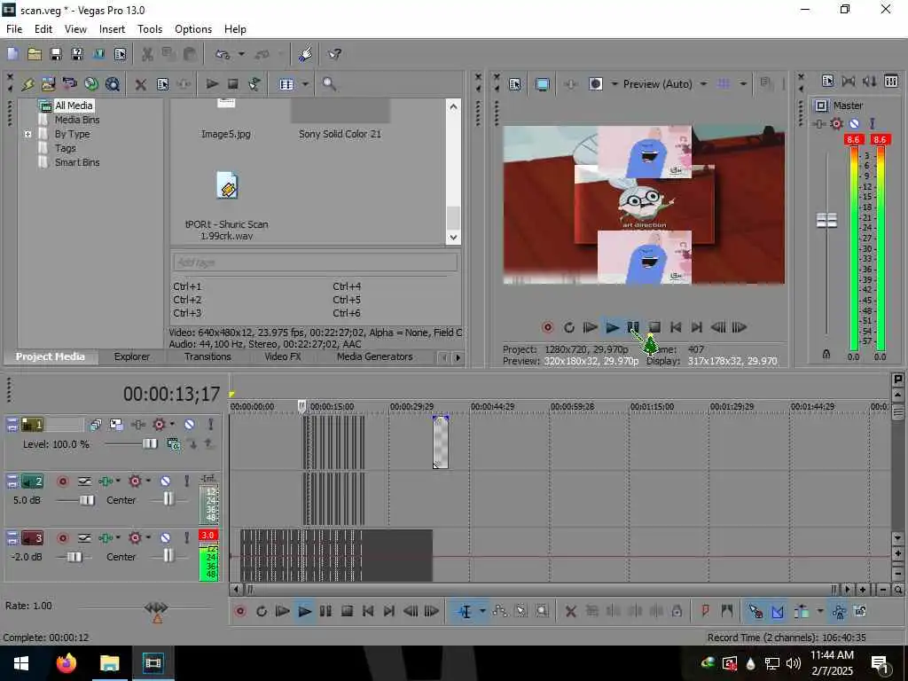908x681 pixels.
Task: Open a project with the folder icon
Action: pyautogui.click(x=35, y=54)
